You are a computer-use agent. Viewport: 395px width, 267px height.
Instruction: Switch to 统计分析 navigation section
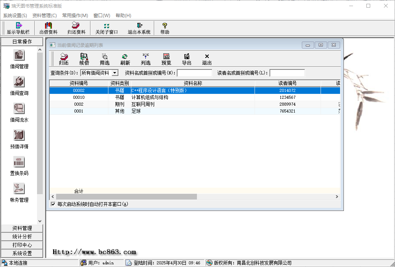pyautogui.click(x=22, y=236)
